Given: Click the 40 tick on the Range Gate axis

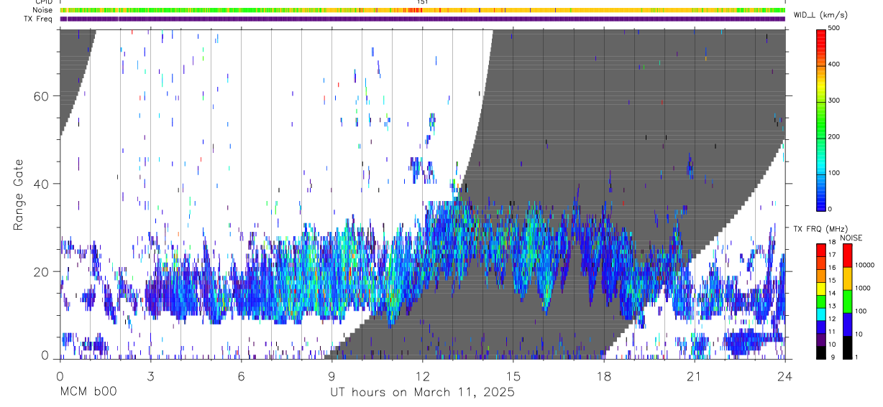Looking at the screenshot, I should point(40,184).
